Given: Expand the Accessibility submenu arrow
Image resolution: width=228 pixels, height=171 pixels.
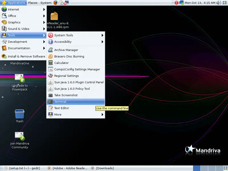Looking at the screenshot, I should click(x=102, y=42).
